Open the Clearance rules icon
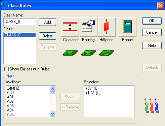165x126 pixels. pyautogui.click(x=70, y=27)
